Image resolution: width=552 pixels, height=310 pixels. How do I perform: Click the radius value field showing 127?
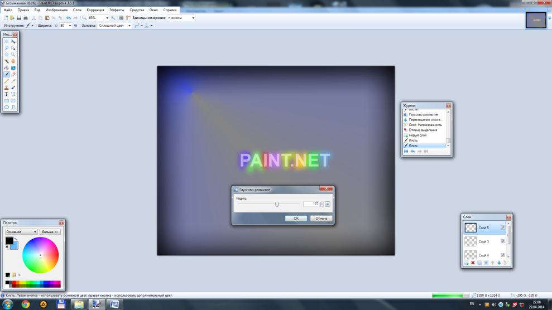pos(311,204)
